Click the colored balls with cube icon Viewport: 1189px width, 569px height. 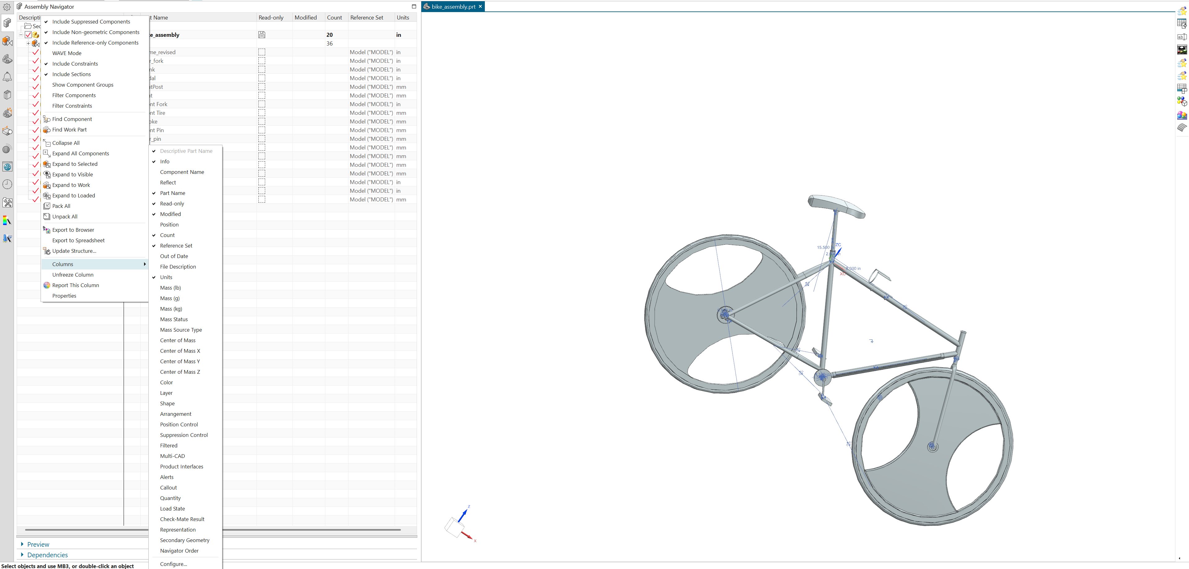(1182, 101)
